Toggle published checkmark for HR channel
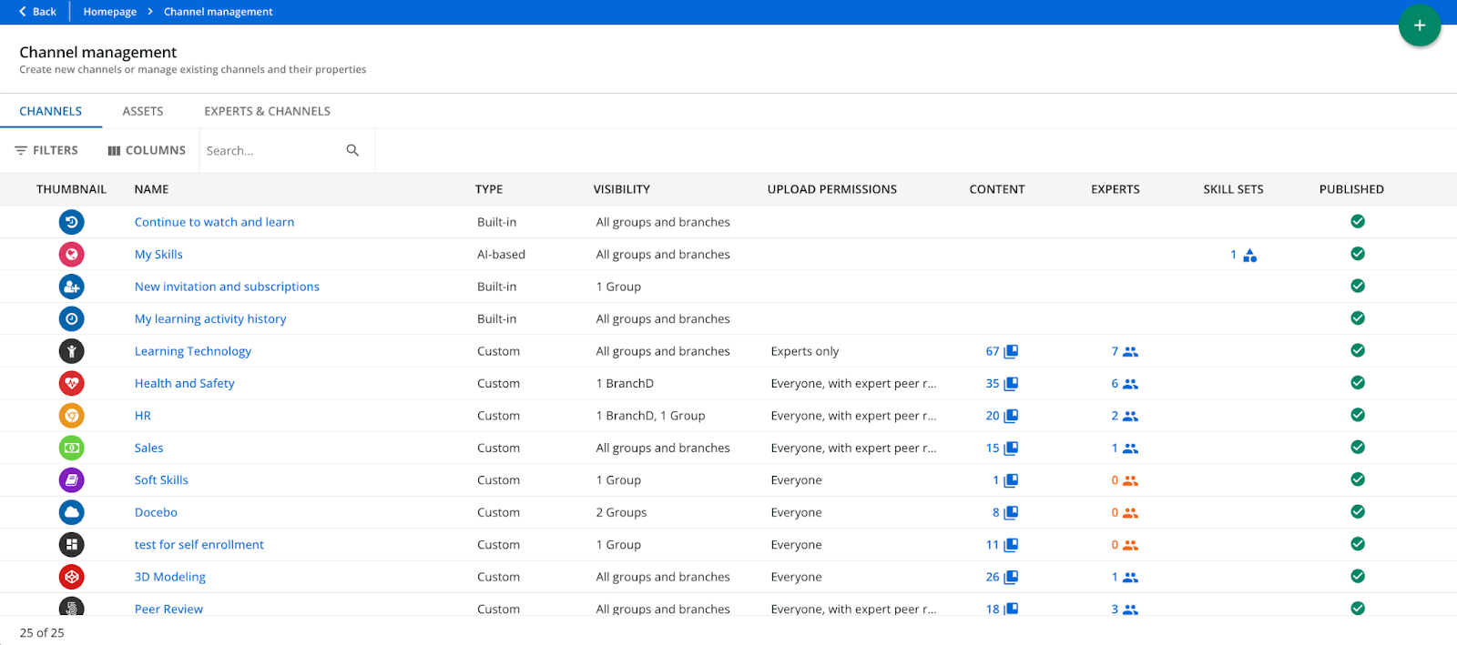The width and height of the screenshot is (1457, 645). (1357, 415)
